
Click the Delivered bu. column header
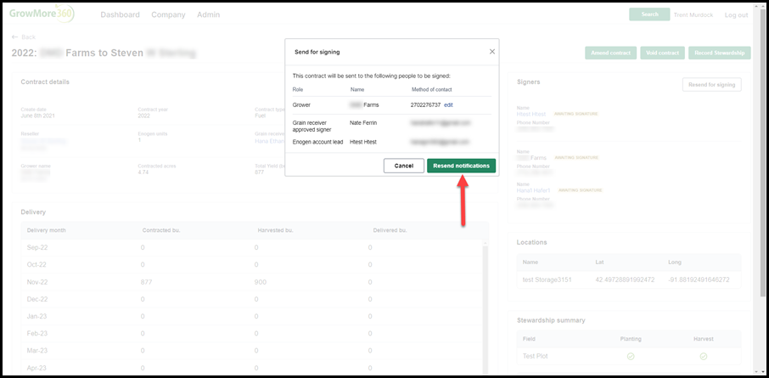click(390, 230)
